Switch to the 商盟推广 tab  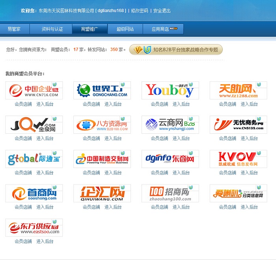pyautogui.click(x=90, y=29)
